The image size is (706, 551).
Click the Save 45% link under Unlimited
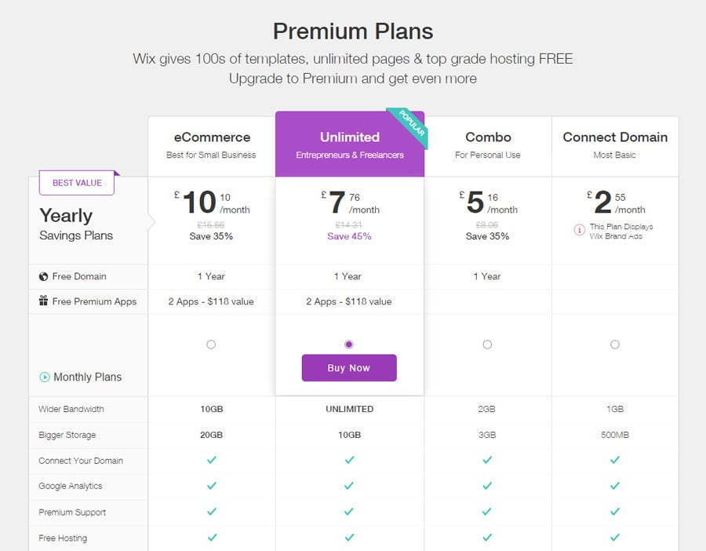click(x=348, y=236)
